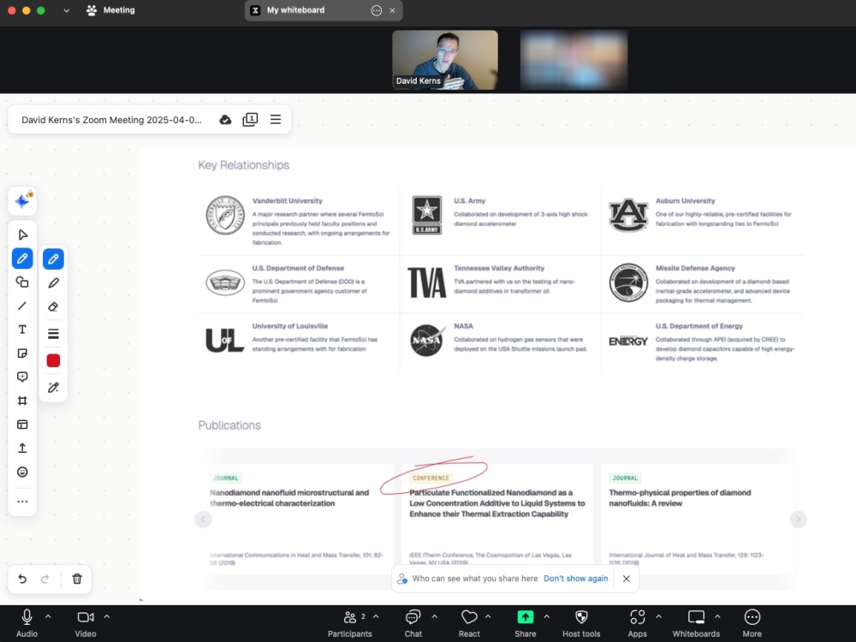Click the blurred participant video thumbnail
The image size is (856, 642).
pyautogui.click(x=574, y=60)
